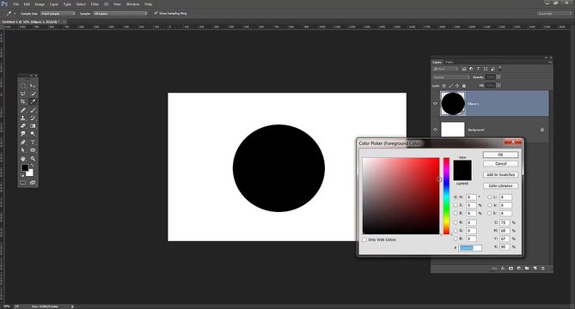Open the tool preset picker arrow
This screenshot has height=309, width=575.
tap(15, 14)
